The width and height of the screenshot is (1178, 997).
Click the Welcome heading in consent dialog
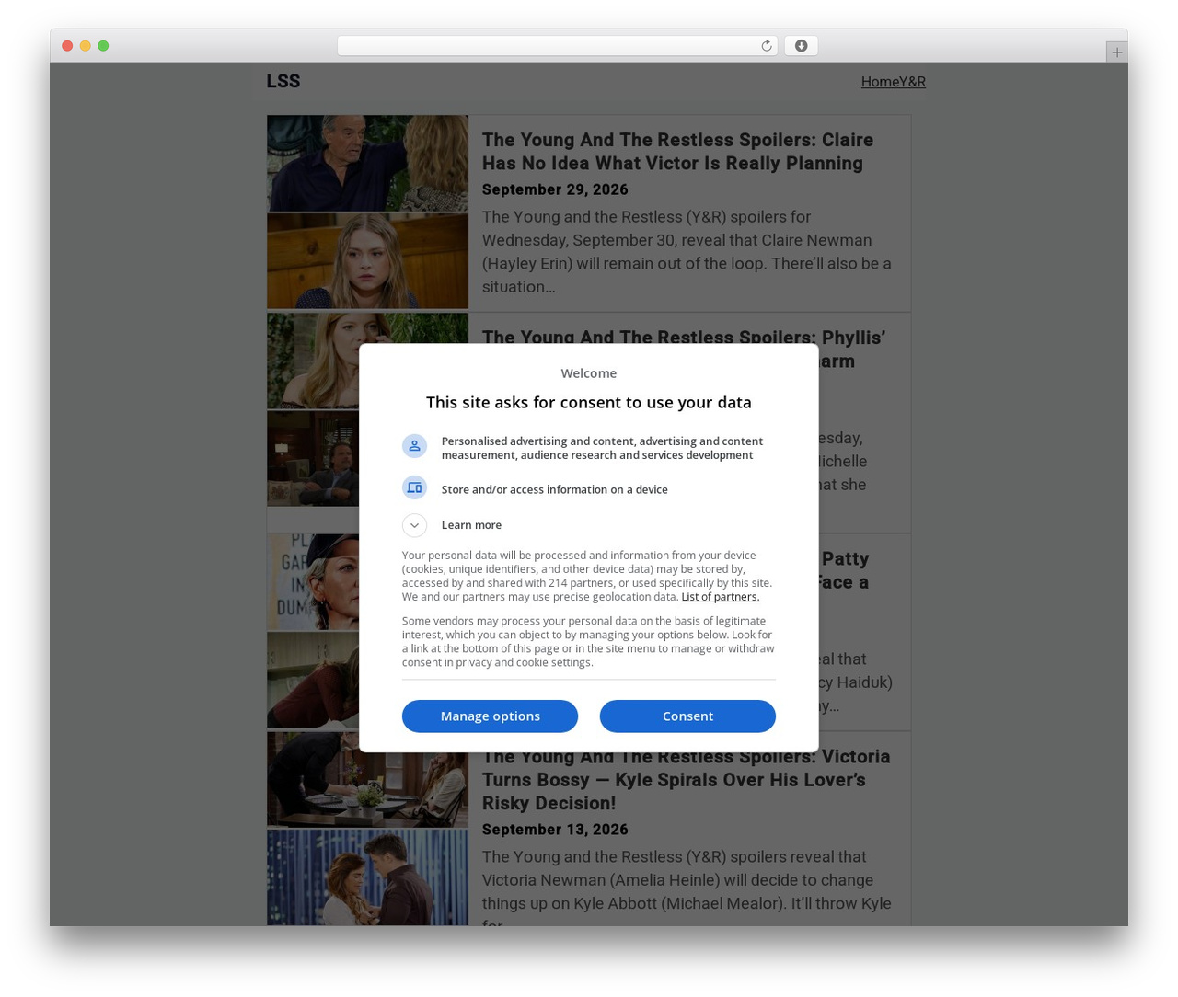coord(589,373)
